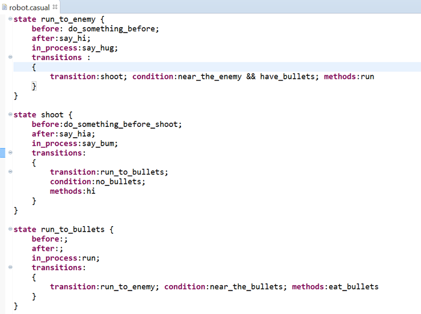This screenshot has height=314, width=421.
Task: Collapse transitions fold inside run_to_enemy state
Action: pyautogui.click(x=10, y=58)
